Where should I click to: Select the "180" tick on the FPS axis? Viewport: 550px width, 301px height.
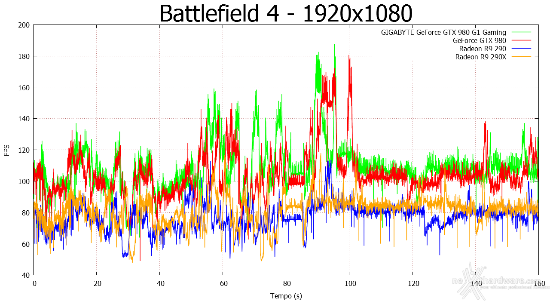point(24,56)
